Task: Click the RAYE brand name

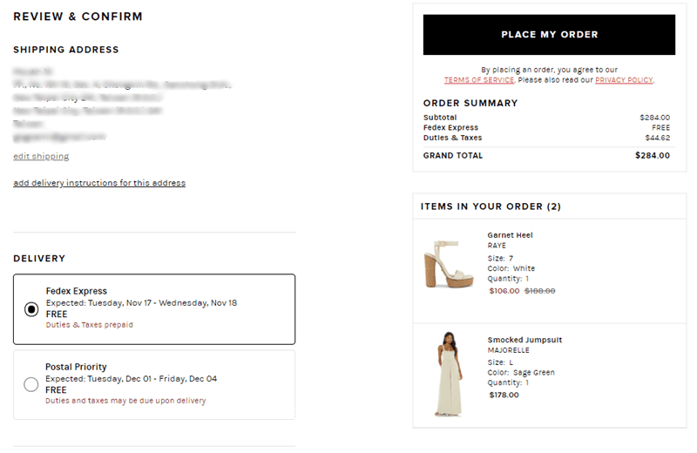Action: tap(497, 246)
